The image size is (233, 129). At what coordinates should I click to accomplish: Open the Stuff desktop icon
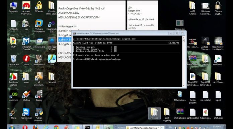(x=13, y=43)
